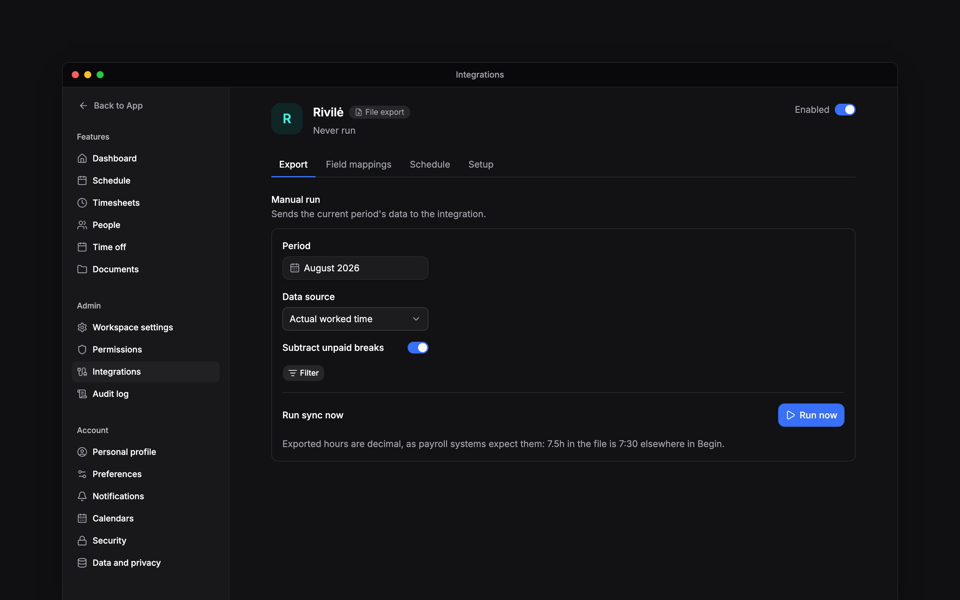
Task: Click the Rivilė R logo tile
Action: click(287, 119)
